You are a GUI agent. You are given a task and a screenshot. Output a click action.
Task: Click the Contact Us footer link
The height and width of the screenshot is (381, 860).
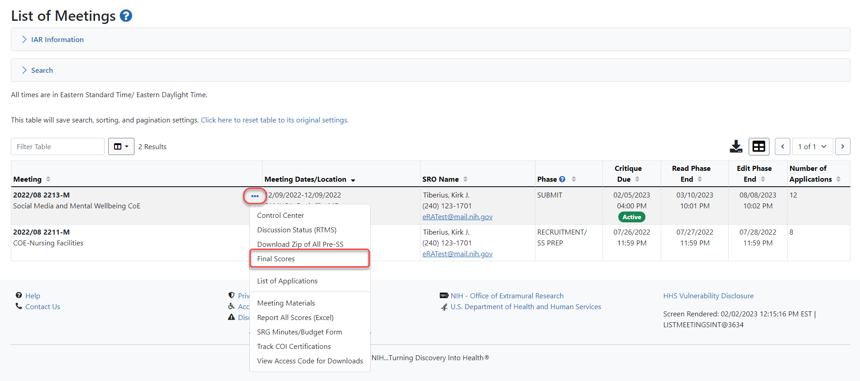[43, 306]
